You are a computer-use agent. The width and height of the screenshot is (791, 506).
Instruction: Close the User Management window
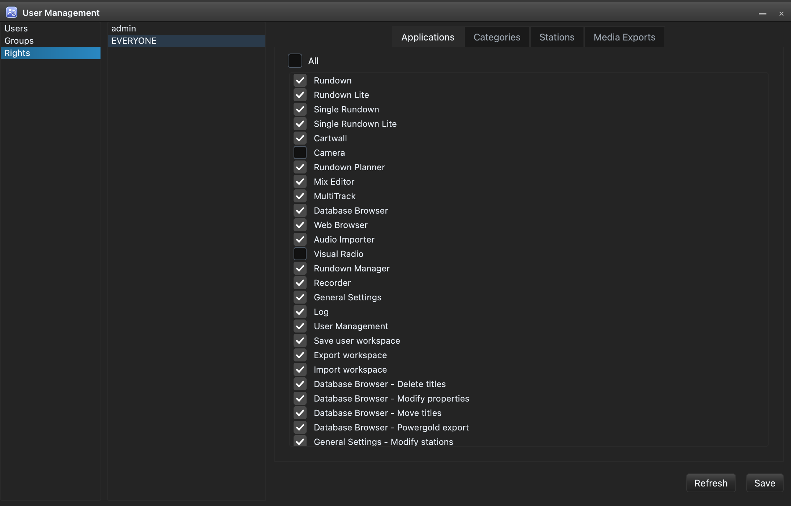click(x=781, y=14)
